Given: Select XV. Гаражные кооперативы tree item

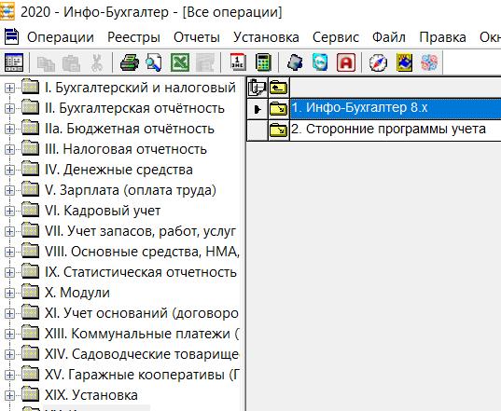Looking at the screenshot, I should click(x=142, y=375).
